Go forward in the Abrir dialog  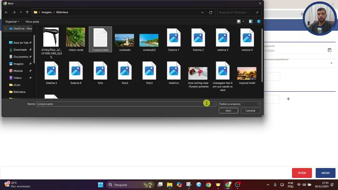(14, 12)
